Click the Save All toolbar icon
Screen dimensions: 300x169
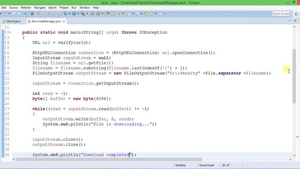[x=19, y=14]
